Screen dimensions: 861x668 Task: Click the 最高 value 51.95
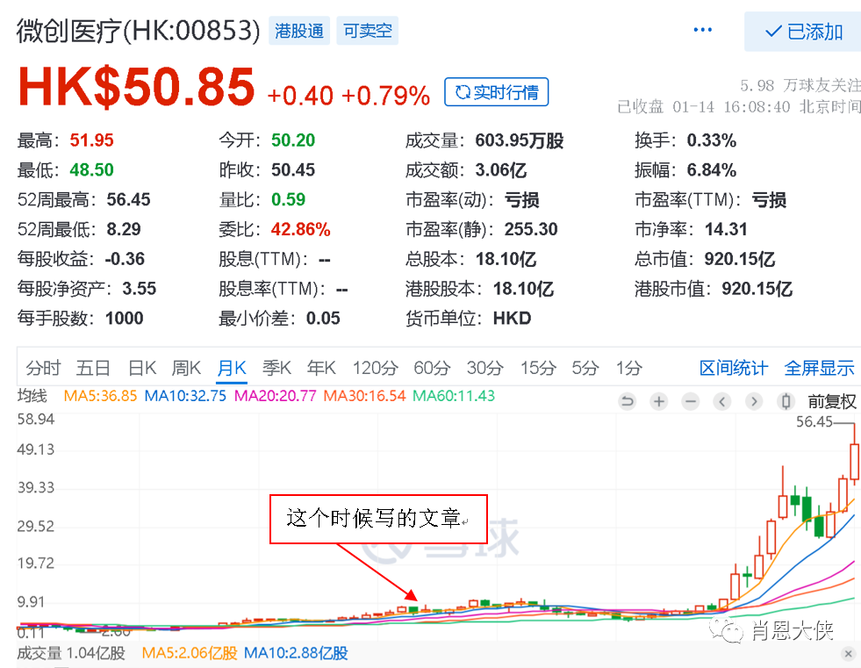[x=91, y=140]
